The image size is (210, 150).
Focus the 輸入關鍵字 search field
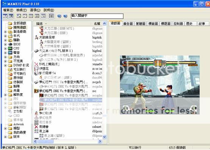click(x=97, y=16)
